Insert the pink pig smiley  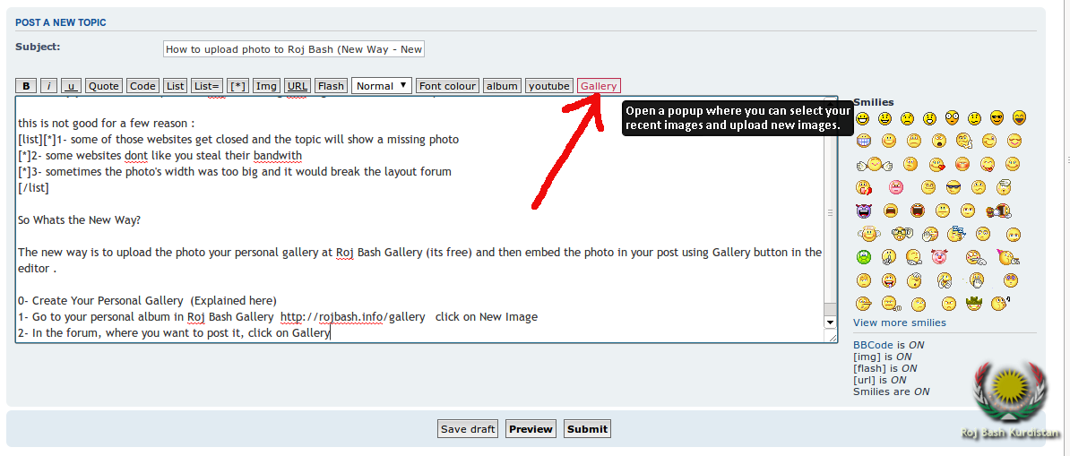[x=938, y=257]
